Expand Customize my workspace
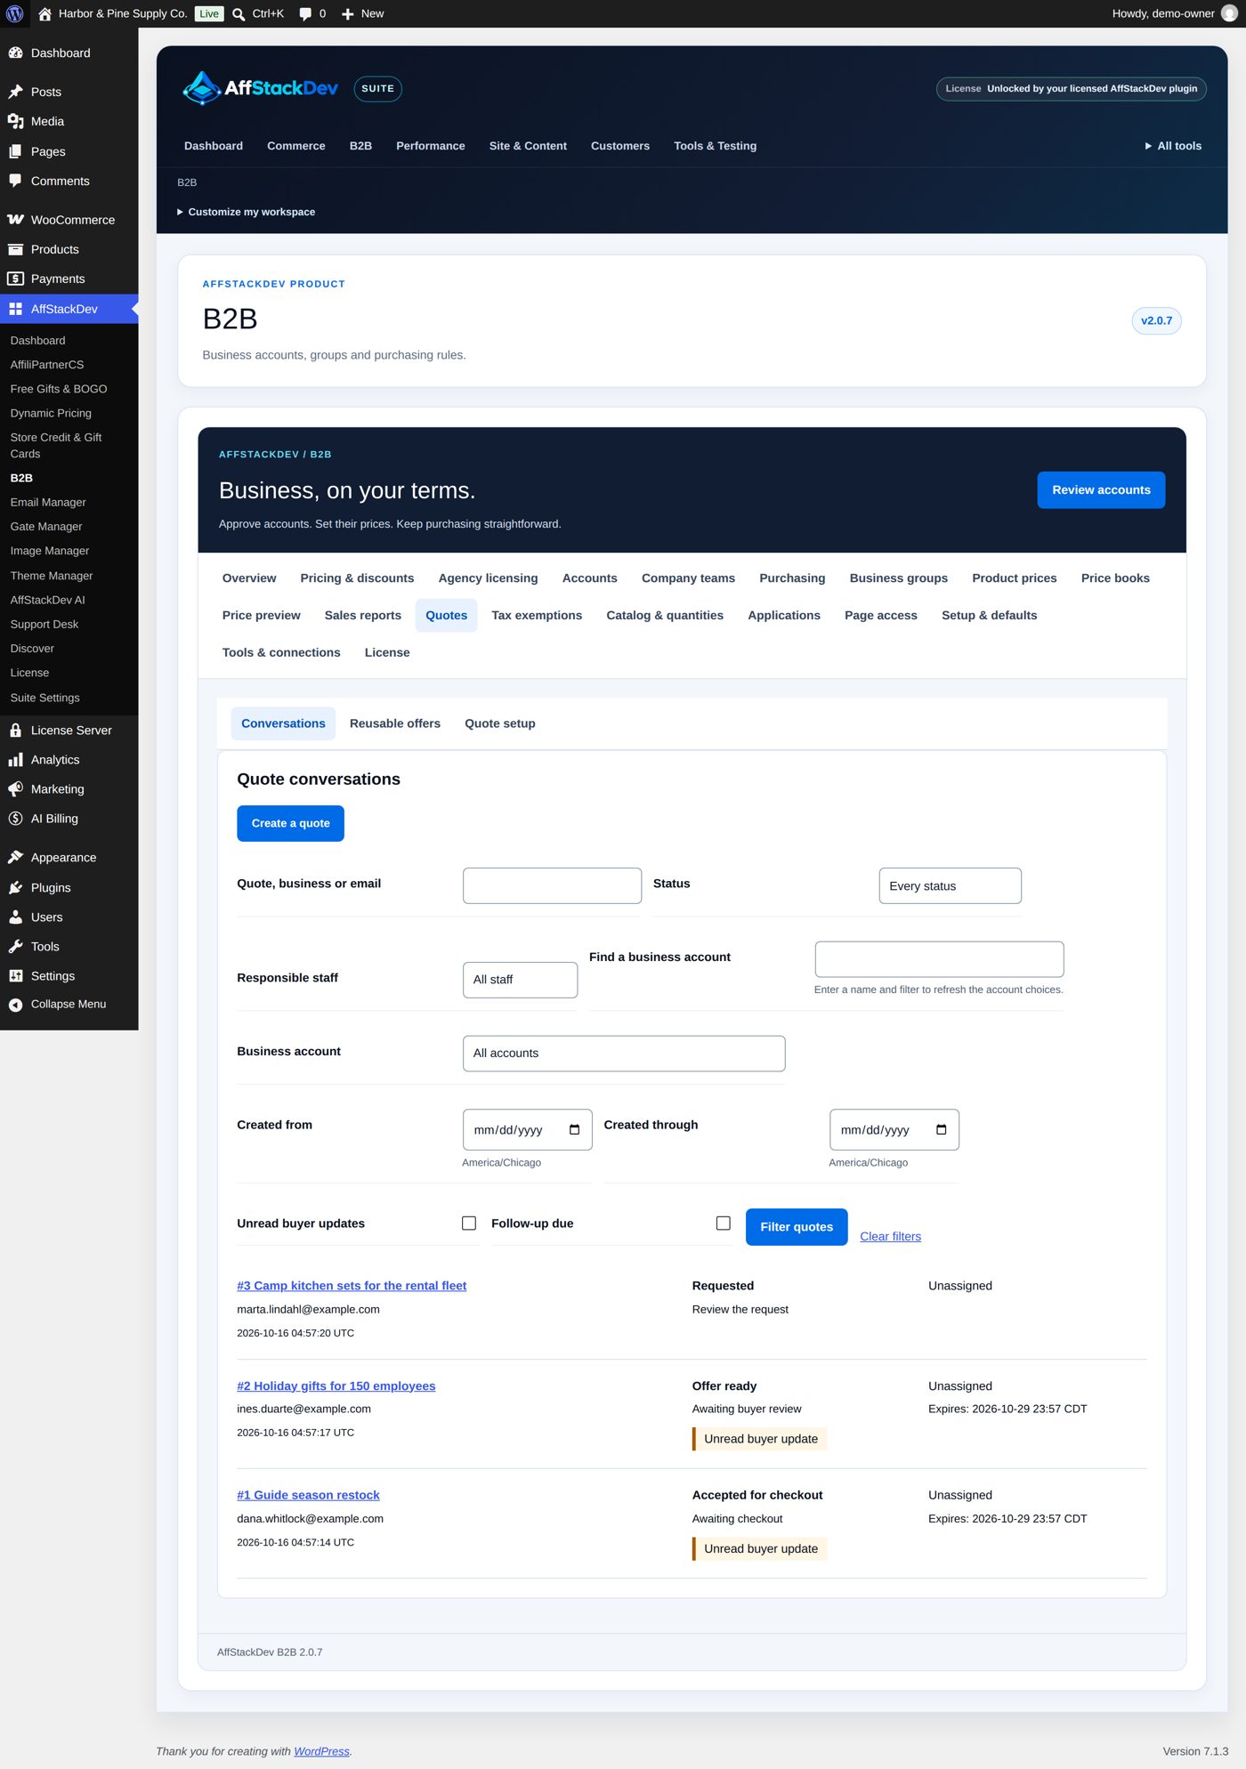This screenshot has width=1246, height=1769. (x=247, y=212)
